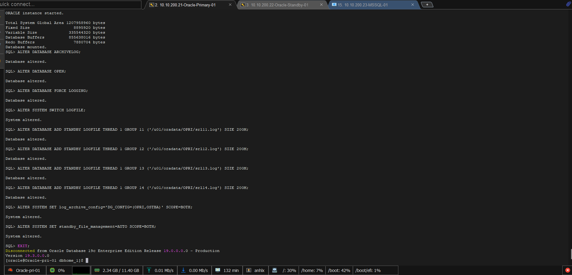Click the anhlx username in status bar

(x=259, y=270)
